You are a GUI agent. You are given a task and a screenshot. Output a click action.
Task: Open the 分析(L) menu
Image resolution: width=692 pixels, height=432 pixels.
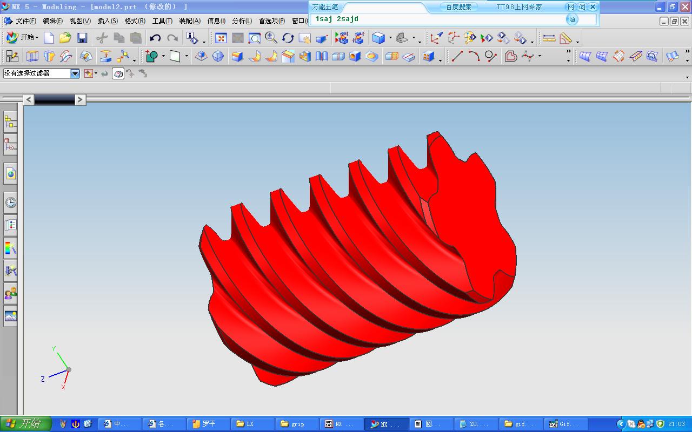242,21
